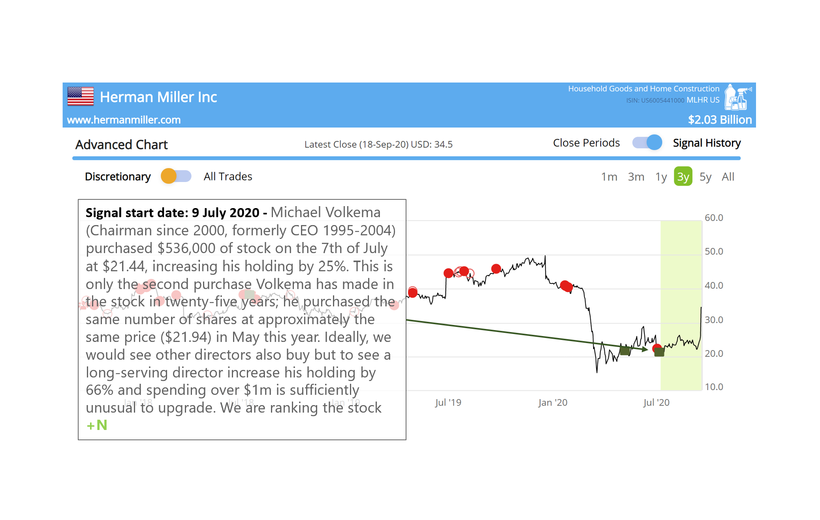Click the All Trades label
The height and width of the screenshot is (520, 820).
pos(228,176)
